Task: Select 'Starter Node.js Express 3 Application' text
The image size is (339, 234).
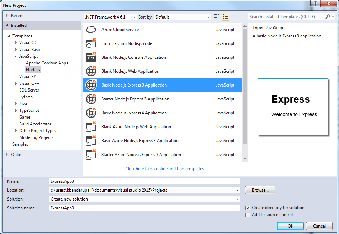Action: tap(135, 99)
